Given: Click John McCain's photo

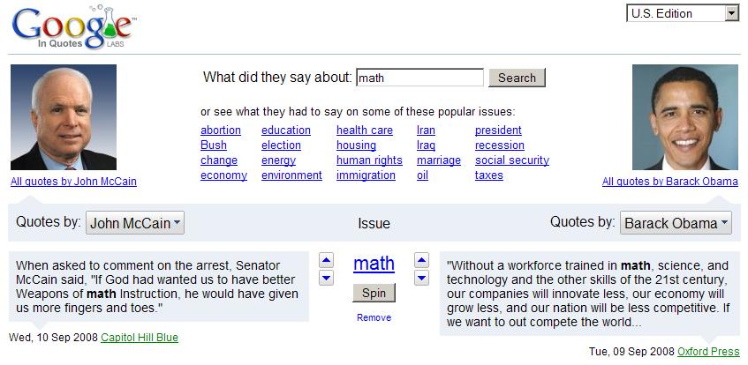Looking at the screenshot, I should (x=64, y=117).
